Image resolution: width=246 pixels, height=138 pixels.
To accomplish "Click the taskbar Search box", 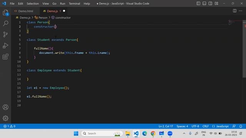I will (102, 133).
